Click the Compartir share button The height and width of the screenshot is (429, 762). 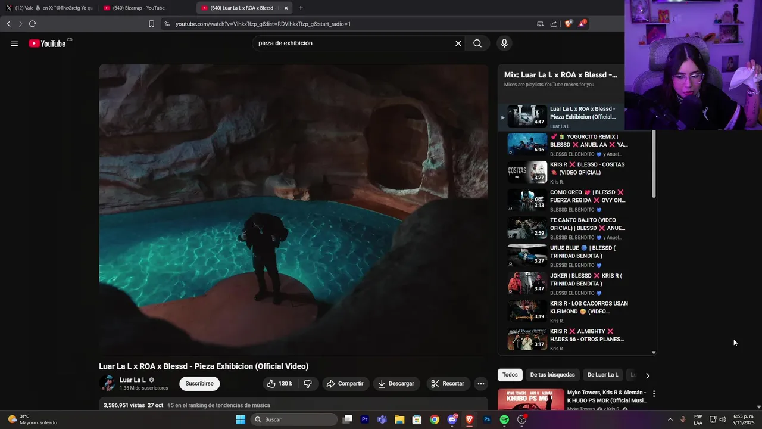(346, 384)
